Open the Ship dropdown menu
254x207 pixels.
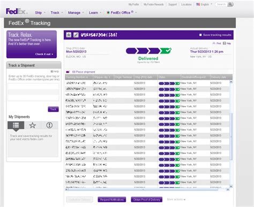click(40, 13)
